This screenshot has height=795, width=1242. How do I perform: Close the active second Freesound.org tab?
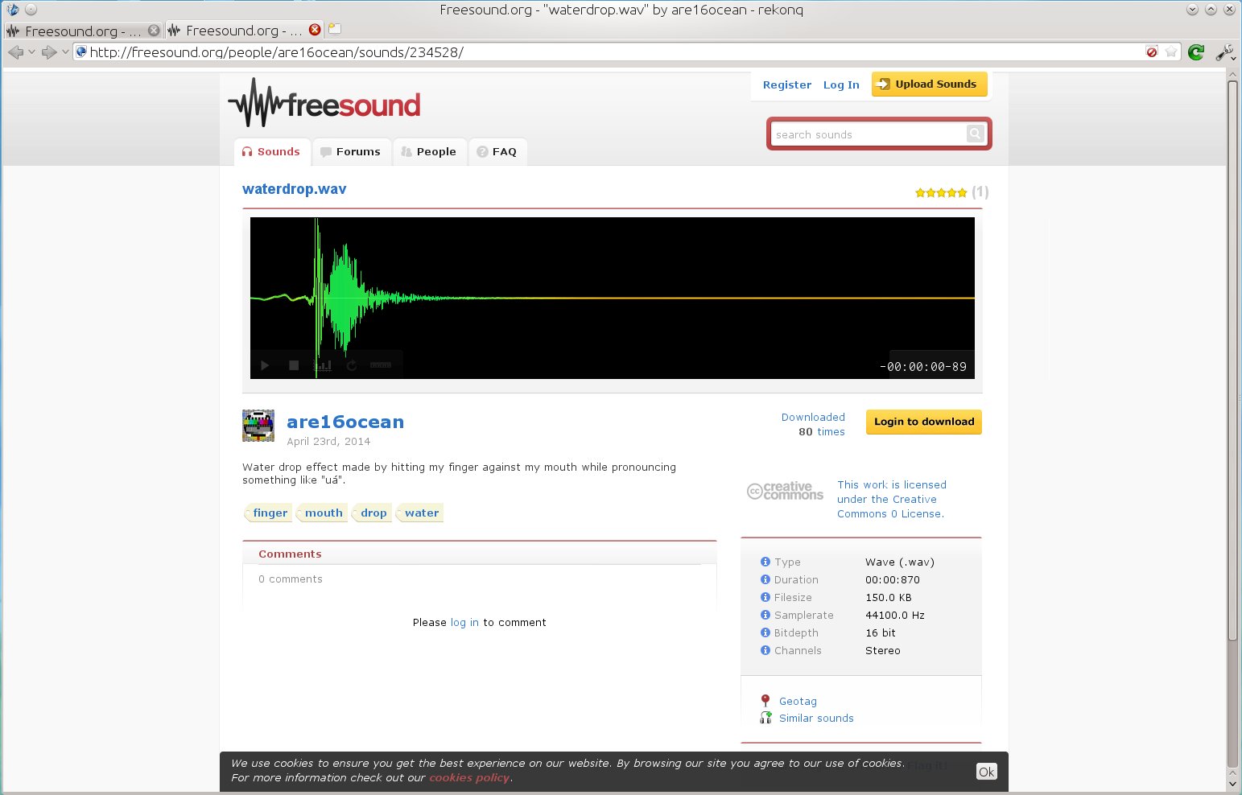point(315,30)
